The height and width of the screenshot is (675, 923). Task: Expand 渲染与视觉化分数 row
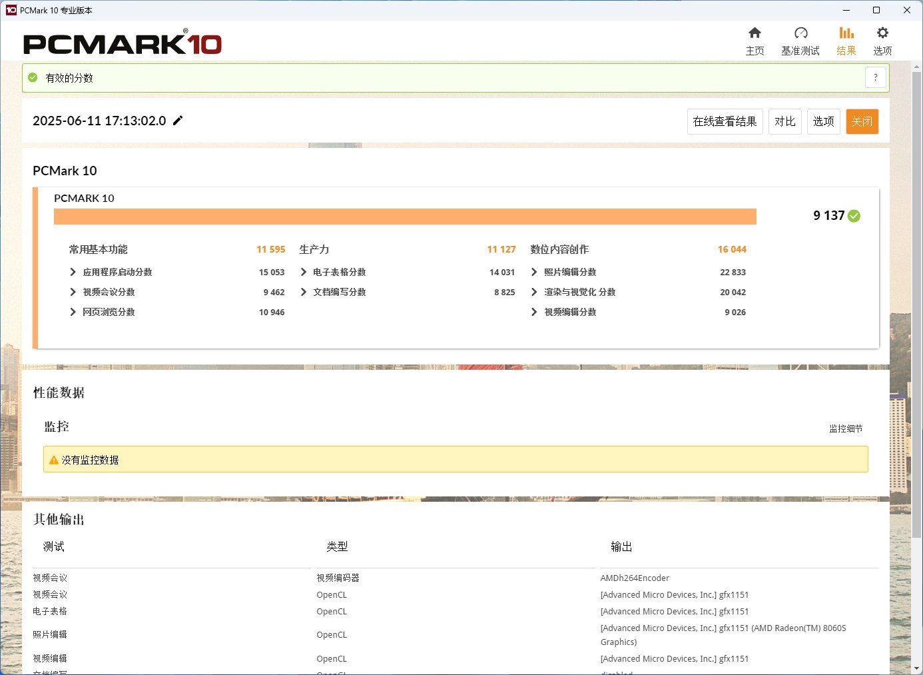pyautogui.click(x=534, y=292)
